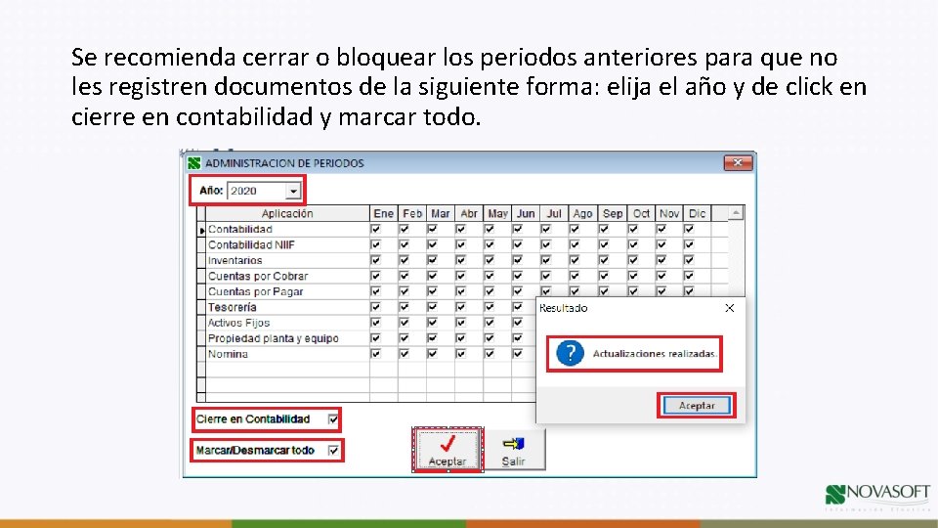The width and height of the screenshot is (938, 528).
Task: Select the Contabilidad row name
Action: 240,229
